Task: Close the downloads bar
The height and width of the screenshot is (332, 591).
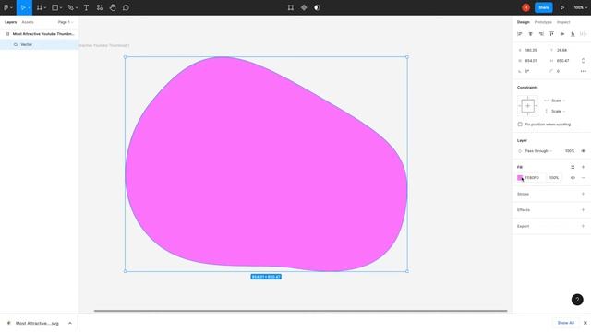Action: point(585,323)
